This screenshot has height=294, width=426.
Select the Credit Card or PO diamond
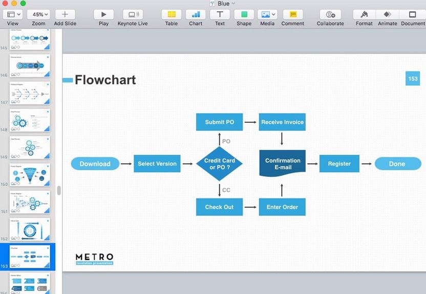pos(219,164)
